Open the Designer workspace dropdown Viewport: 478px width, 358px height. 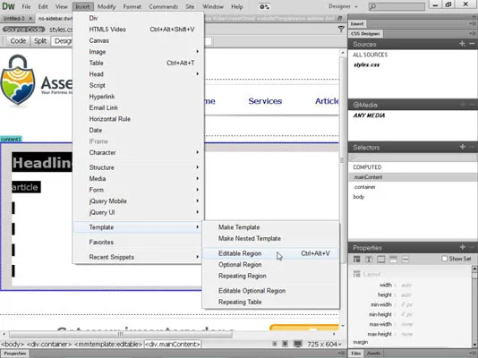[343, 6]
